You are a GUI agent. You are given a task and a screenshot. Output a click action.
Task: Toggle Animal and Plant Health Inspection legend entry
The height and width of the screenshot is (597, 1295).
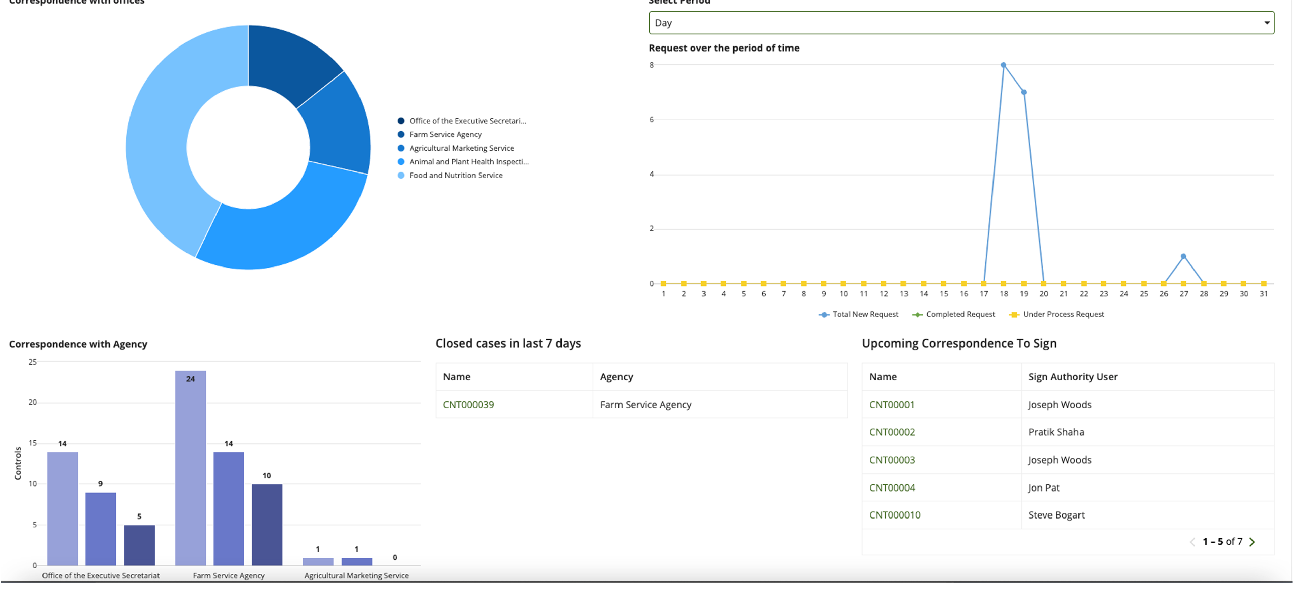[463, 162]
